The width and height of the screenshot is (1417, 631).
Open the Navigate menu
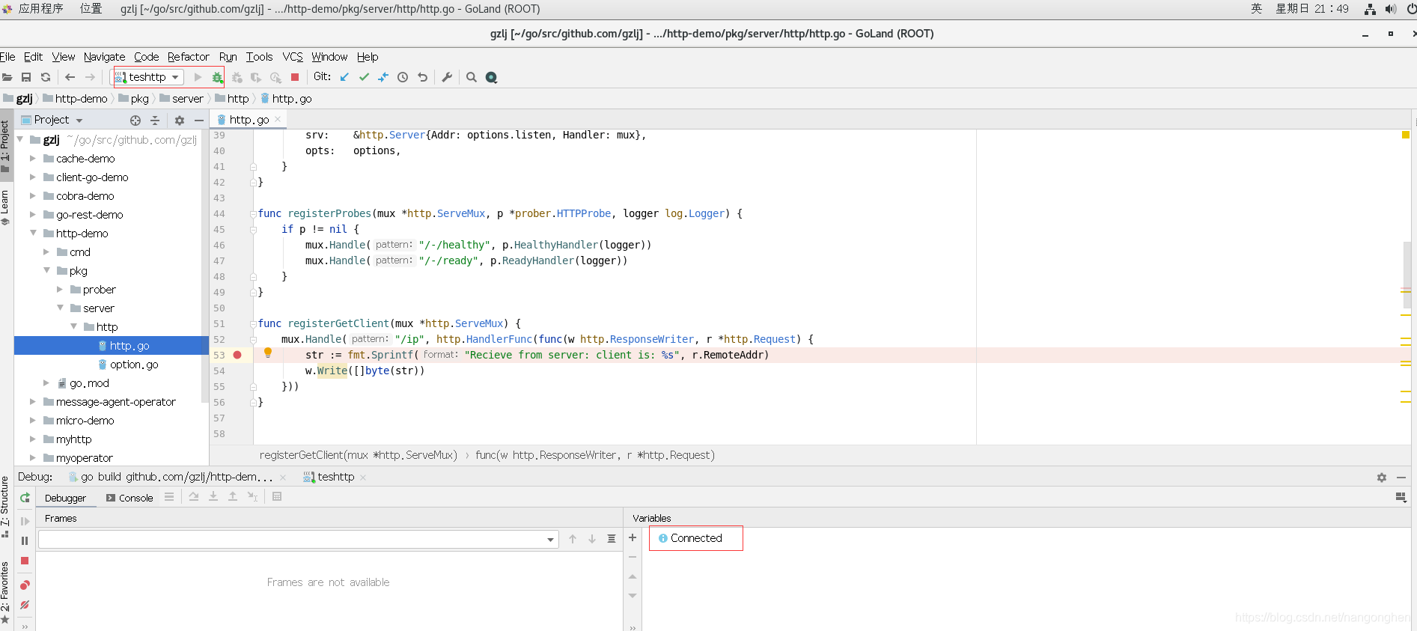point(104,57)
